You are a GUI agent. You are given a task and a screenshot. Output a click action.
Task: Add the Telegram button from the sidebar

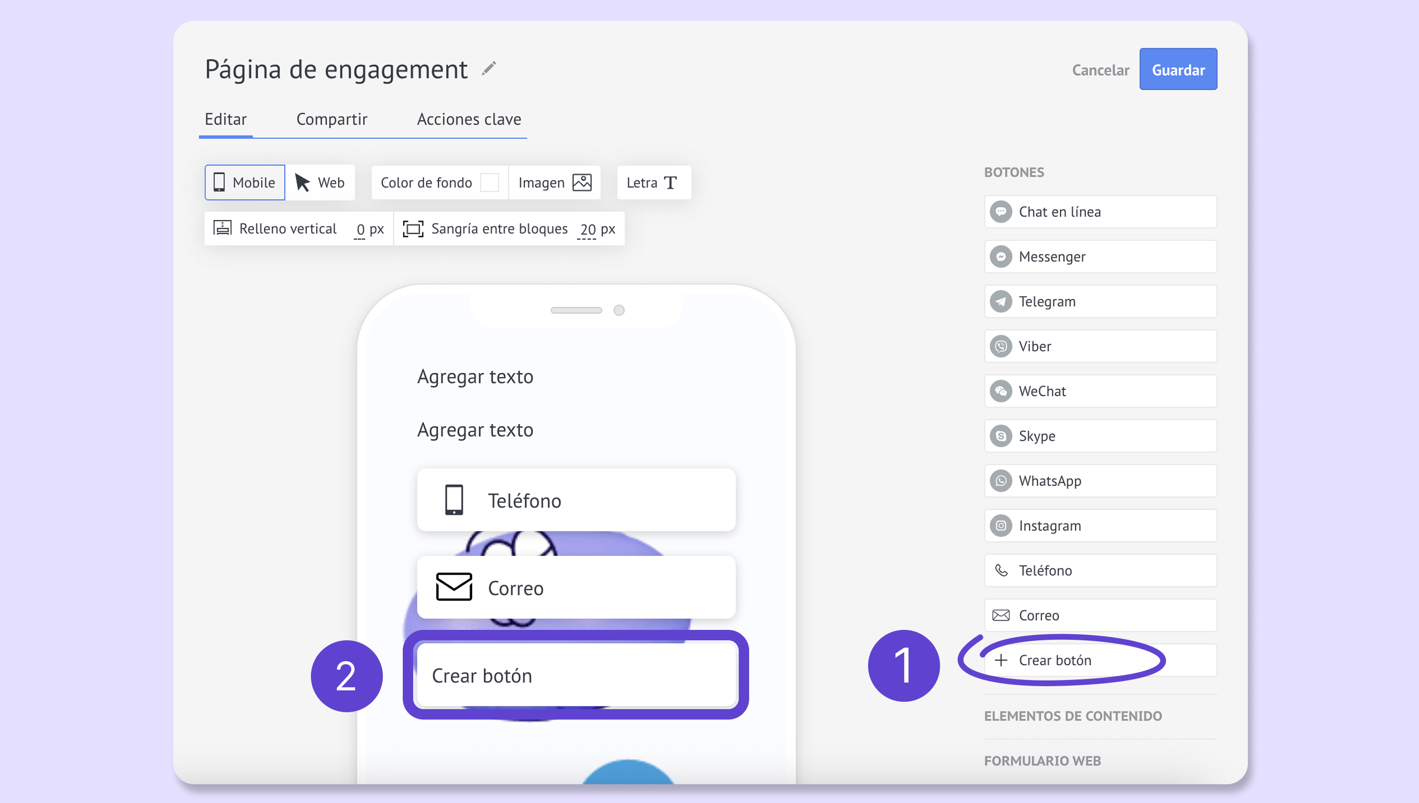(1100, 302)
